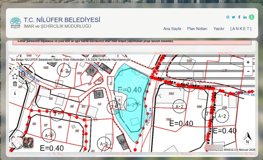The height and width of the screenshot is (160, 263).
Task: Click the Netcad 2026 attribution text
Action: pyautogui.click(x=247, y=150)
